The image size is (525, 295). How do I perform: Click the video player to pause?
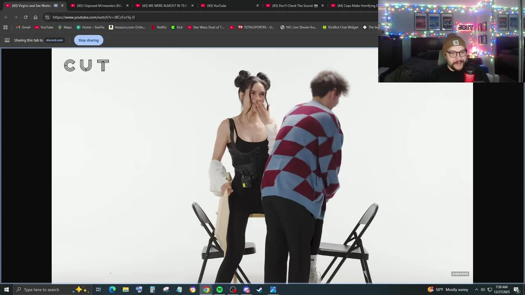coord(262,166)
